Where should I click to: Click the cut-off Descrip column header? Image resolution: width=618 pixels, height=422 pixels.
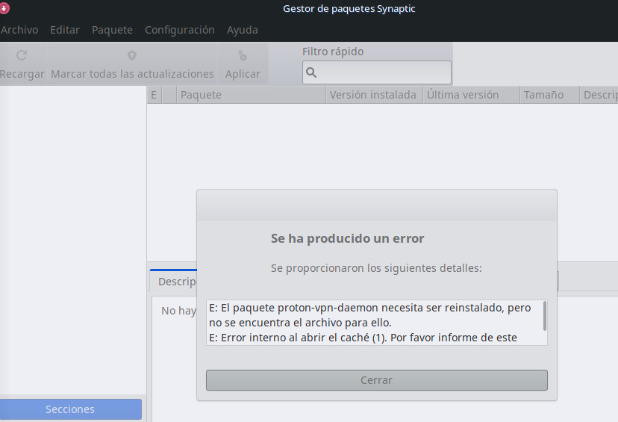[x=599, y=95]
